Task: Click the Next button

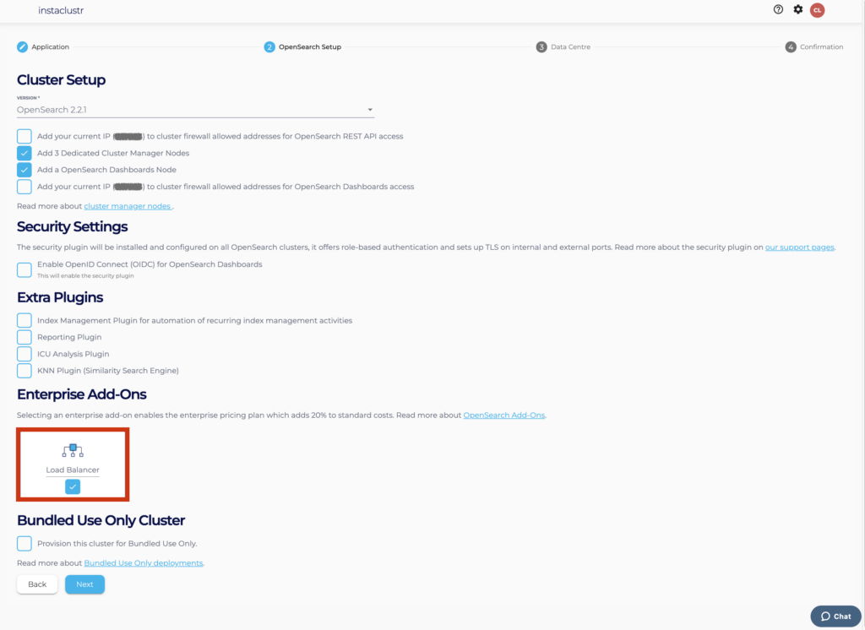Action: coord(85,584)
